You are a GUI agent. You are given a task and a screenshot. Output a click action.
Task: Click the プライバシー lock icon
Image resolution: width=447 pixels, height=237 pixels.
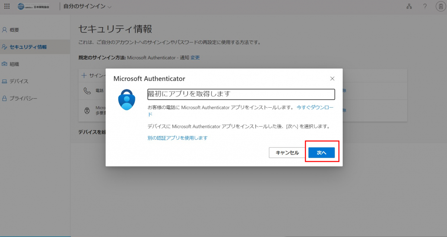4,98
